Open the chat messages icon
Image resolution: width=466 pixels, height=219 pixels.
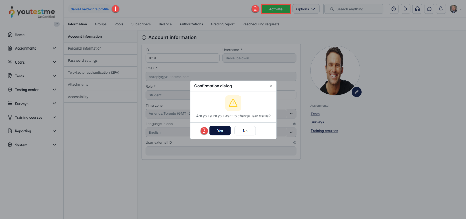pyautogui.click(x=429, y=9)
